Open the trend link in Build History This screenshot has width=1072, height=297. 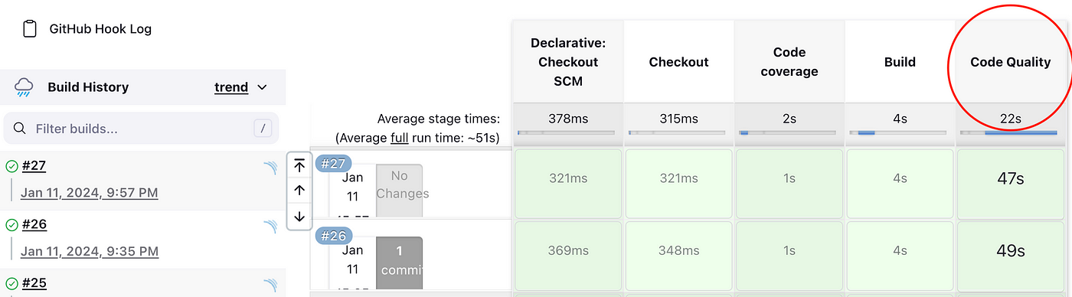(231, 87)
